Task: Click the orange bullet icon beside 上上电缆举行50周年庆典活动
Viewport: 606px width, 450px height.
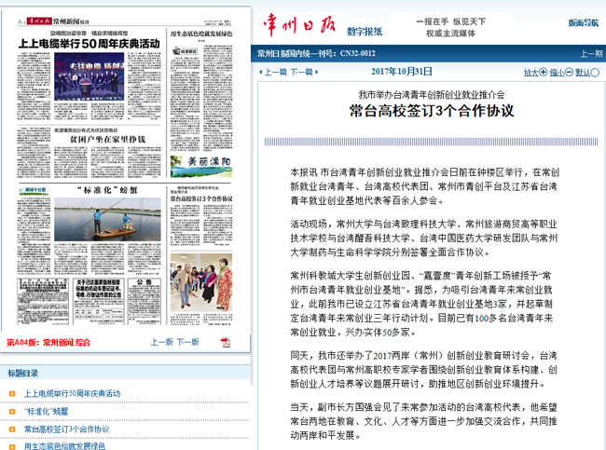Action: (x=11, y=394)
